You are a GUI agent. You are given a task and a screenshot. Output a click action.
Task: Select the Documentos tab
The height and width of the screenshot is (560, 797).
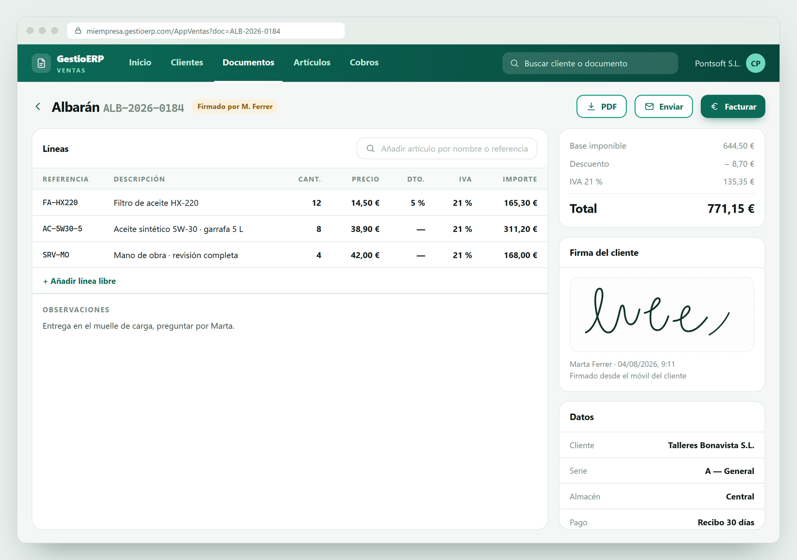[x=248, y=63]
